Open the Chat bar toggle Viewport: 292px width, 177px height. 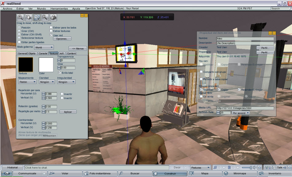click(7, 173)
